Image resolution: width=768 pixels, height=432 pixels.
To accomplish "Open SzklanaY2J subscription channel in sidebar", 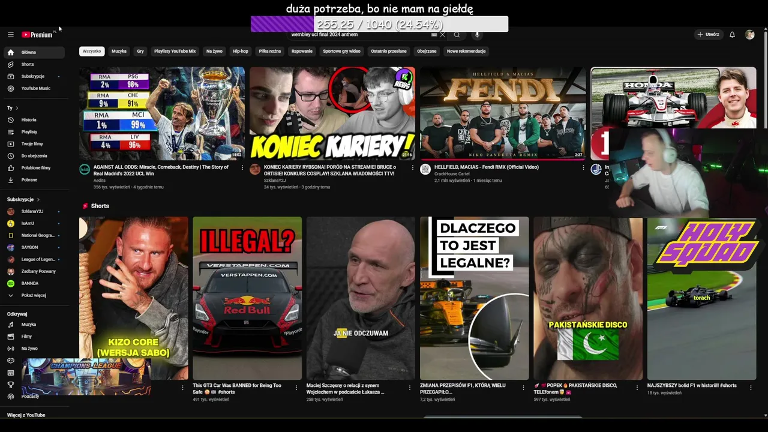I will pos(35,211).
